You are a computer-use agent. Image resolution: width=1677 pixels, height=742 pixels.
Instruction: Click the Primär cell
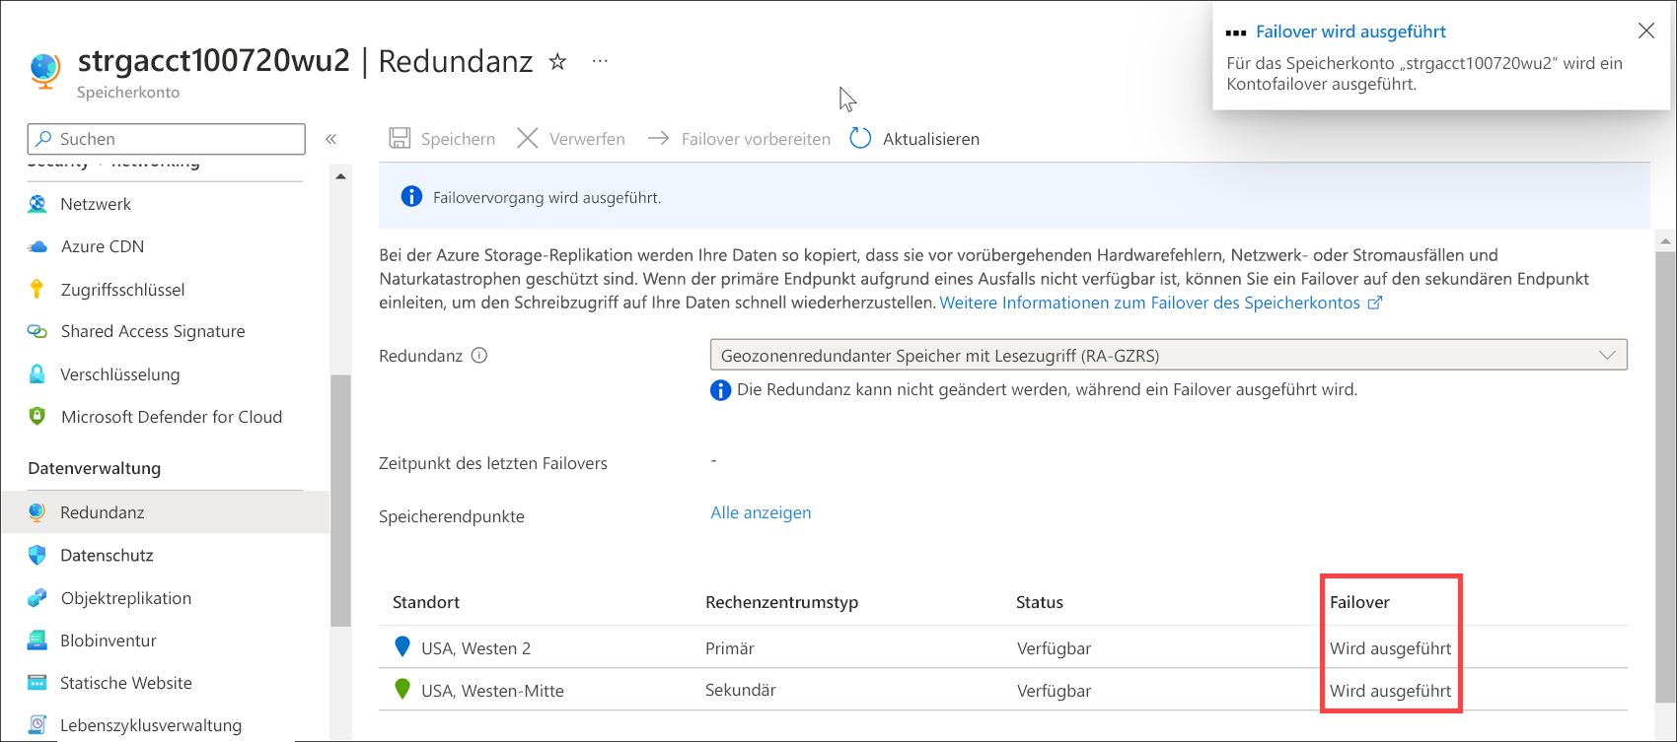(730, 648)
